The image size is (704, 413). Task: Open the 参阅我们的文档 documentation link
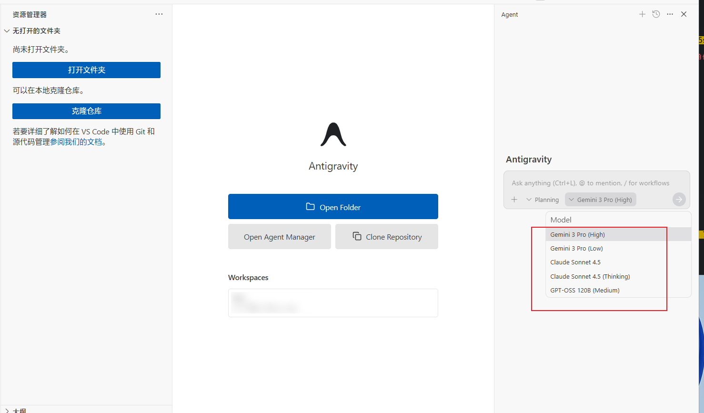point(76,142)
